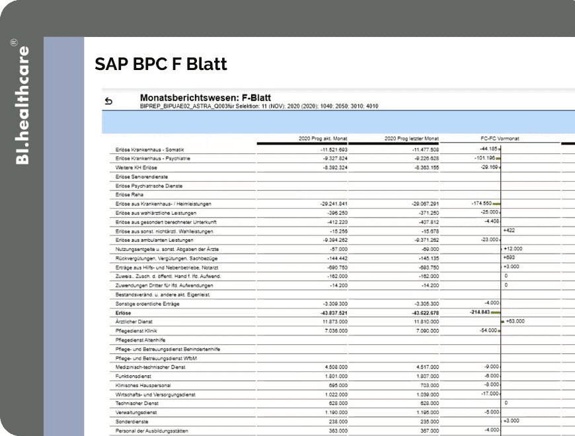Select the '2020 Prog letzter Monat' column header
The image size is (575, 436).
click(x=412, y=139)
